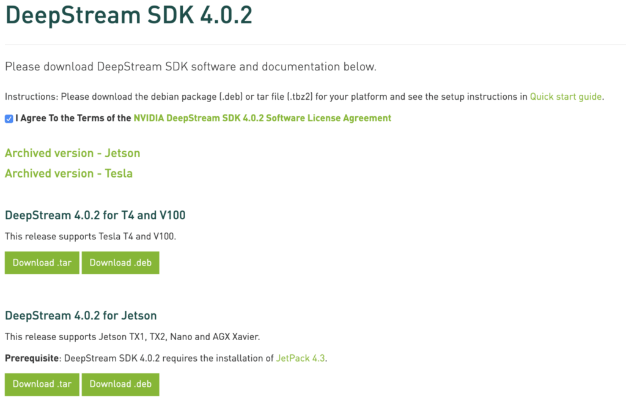This screenshot has width=626, height=402.
Task: Download .deb for T4 and V100
Action: (120, 262)
